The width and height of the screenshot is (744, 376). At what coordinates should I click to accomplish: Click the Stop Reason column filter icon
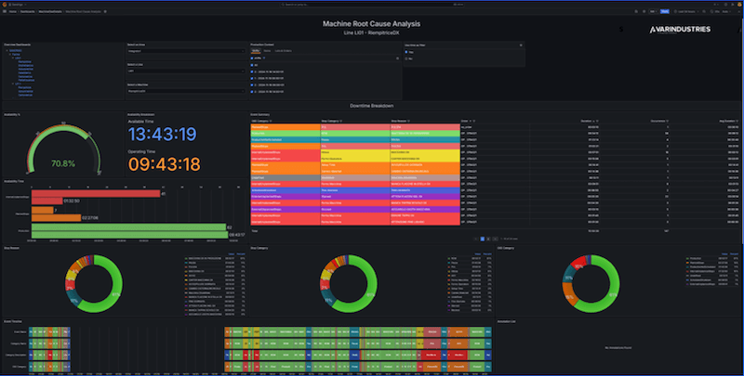pos(409,121)
